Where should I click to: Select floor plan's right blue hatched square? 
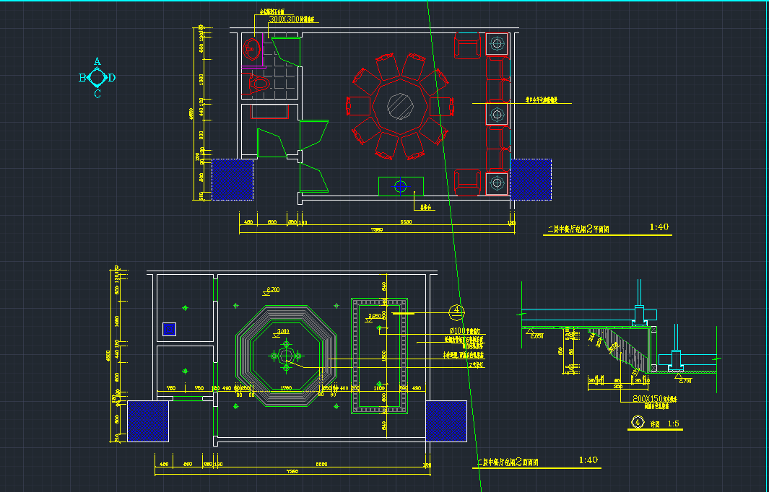[531, 180]
